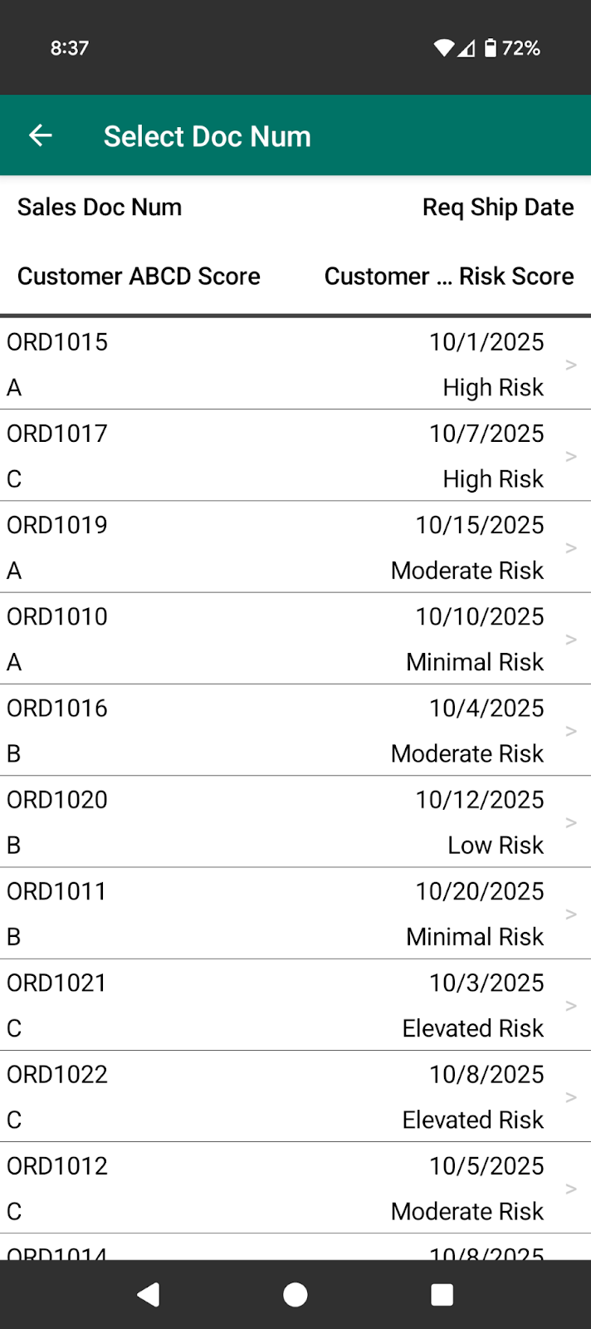This screenshot has width=591, height=1329.
Task: Click the Customer ABCD Score column header
Action: click(x=139, y=276)
